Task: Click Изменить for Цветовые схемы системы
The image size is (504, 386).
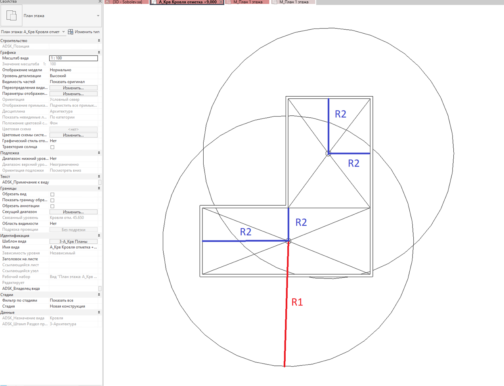Action: pyautogui.click(x=73, y=135)
